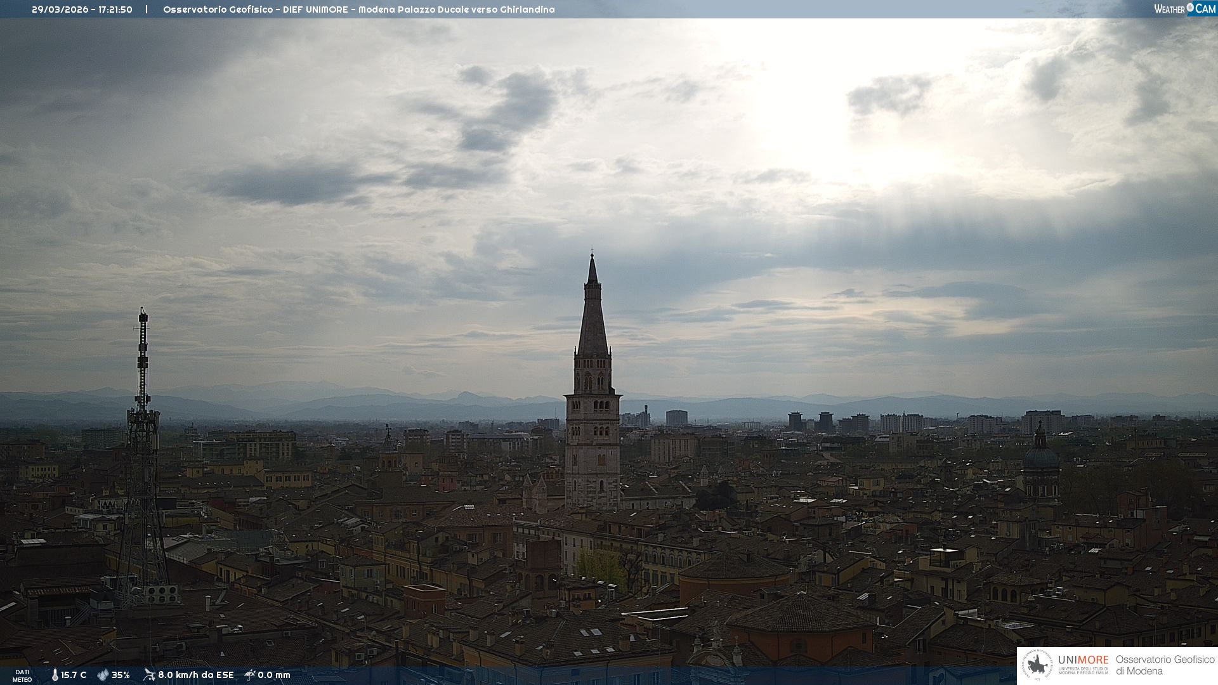This screenshot has height=685, width=1218.
Task: Click the WeatherCam camera lens icon
Action: coord(1190,8)
